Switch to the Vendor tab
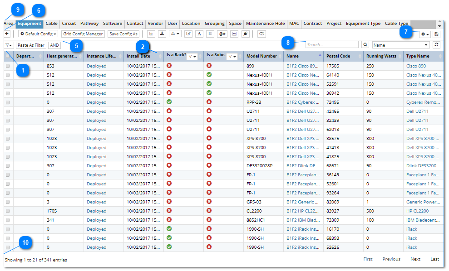The width and height of the screenshot is (449, 271). (x=155, y=24)
